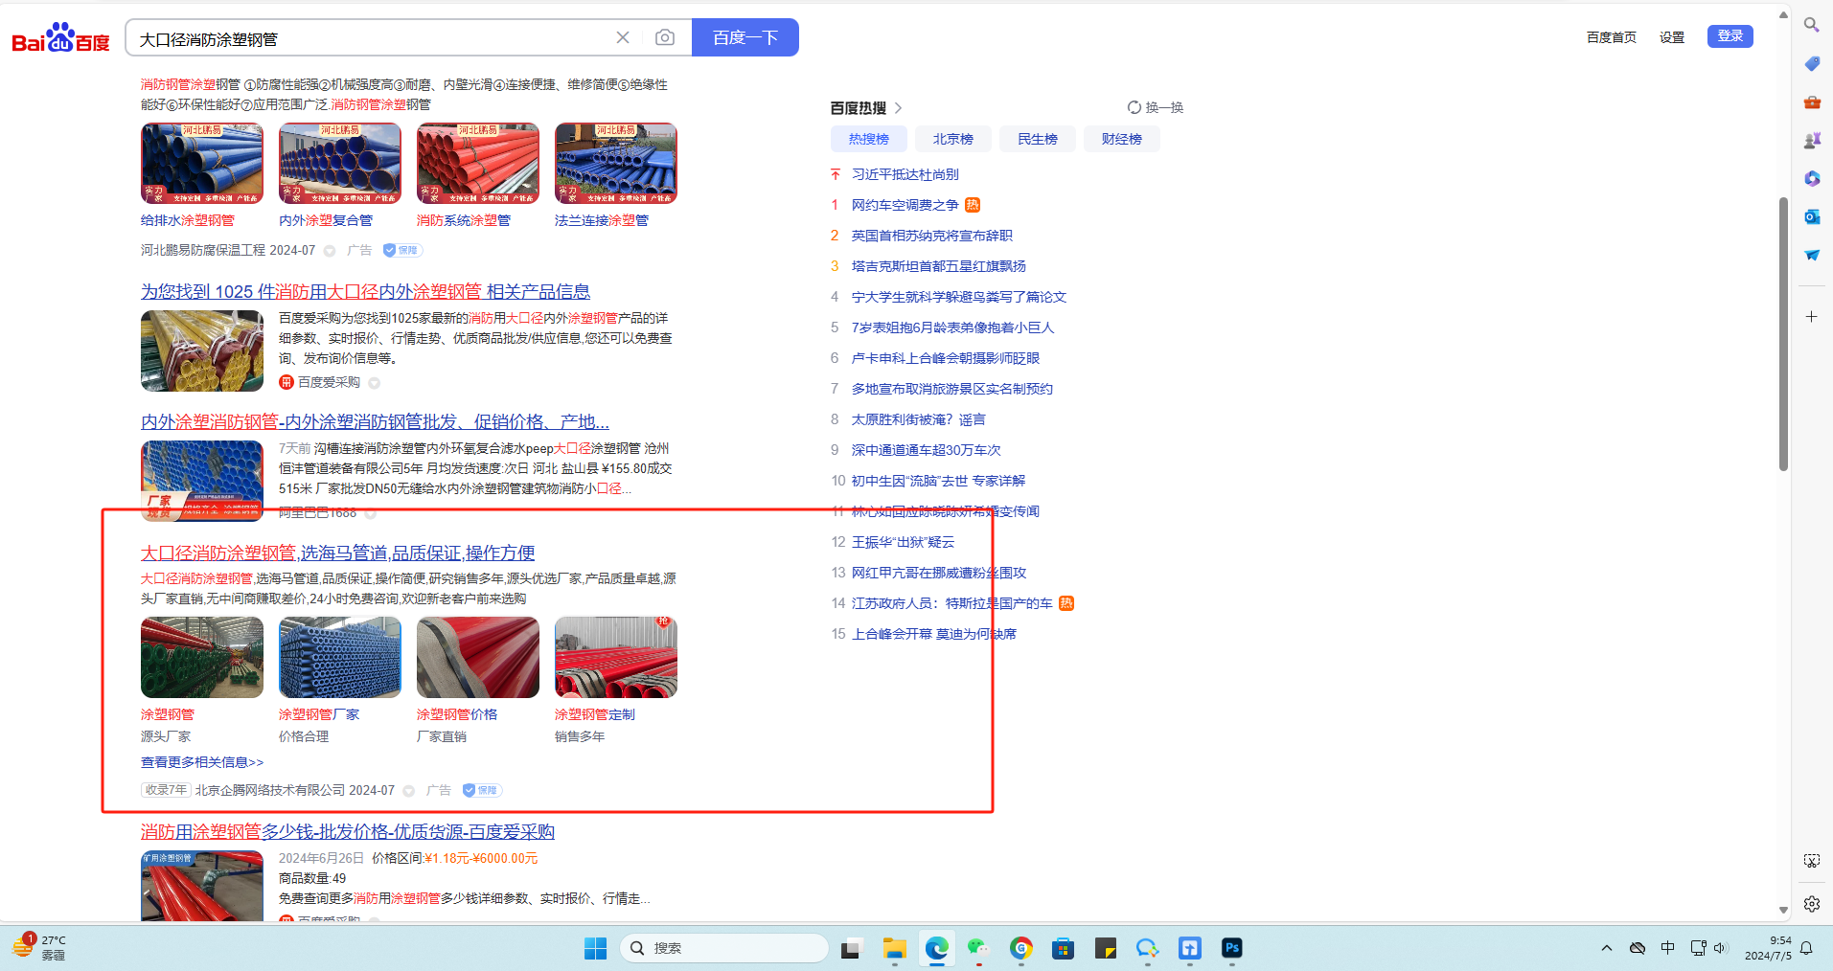Open result 消防用涂塑钢管多少钱-批发价格
This screenshot has width=1833, height=971.
[348, 831]
